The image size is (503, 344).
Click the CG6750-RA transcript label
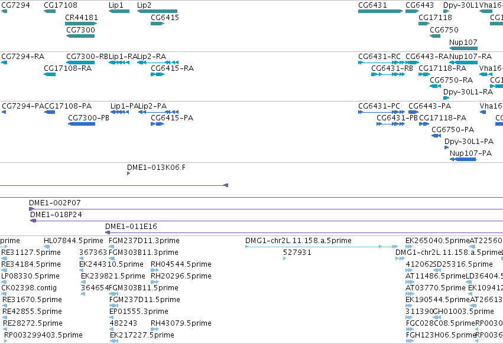pos(452,80)
